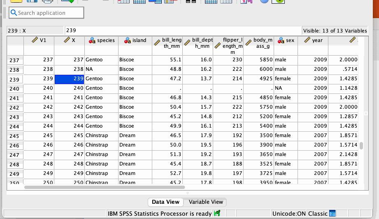Click the species cell showing NA in row 238
Screen dimensions: 379x219
(x=101, y=69)
